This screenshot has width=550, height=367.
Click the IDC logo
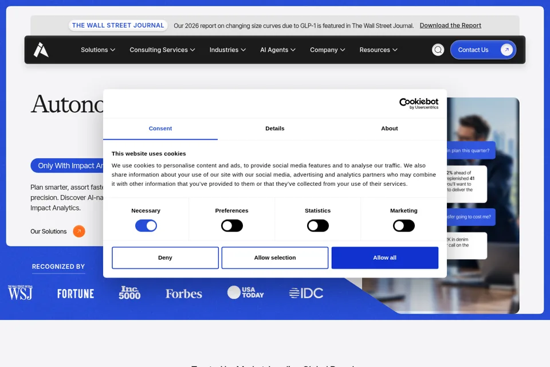point(306,293)
